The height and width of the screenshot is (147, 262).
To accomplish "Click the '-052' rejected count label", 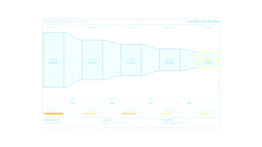I will [x=150, y=103].
